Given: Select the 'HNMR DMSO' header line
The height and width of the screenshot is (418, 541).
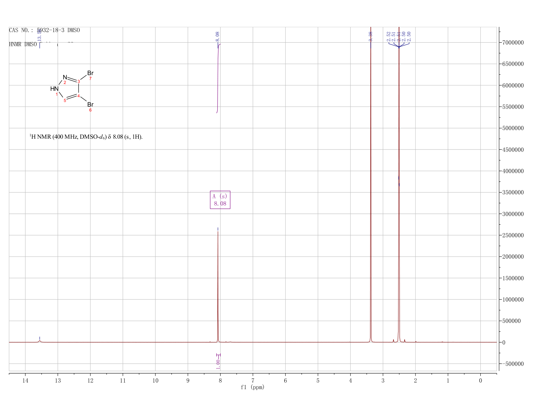Looking at the screenshot, I should pos(23,45).
